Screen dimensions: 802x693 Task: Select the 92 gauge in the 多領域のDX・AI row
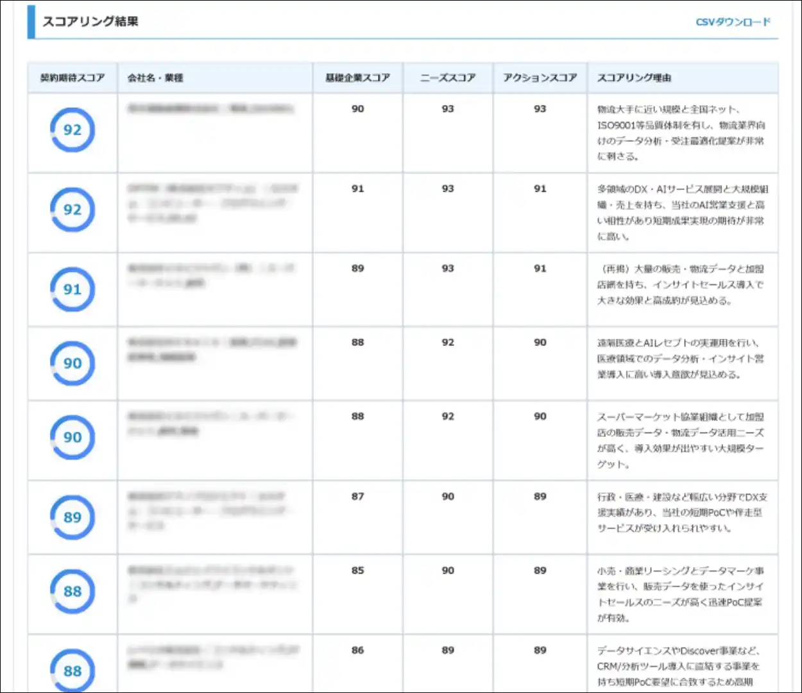point(73,210)
